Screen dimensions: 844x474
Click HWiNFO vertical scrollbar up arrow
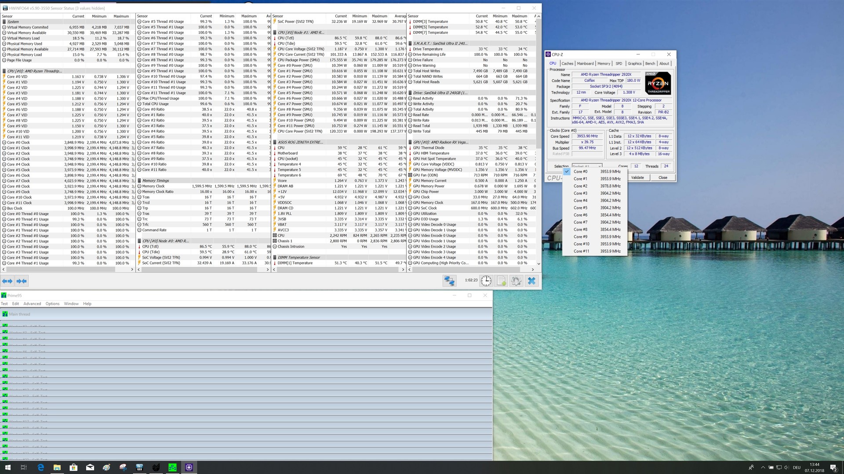(538, 16)
